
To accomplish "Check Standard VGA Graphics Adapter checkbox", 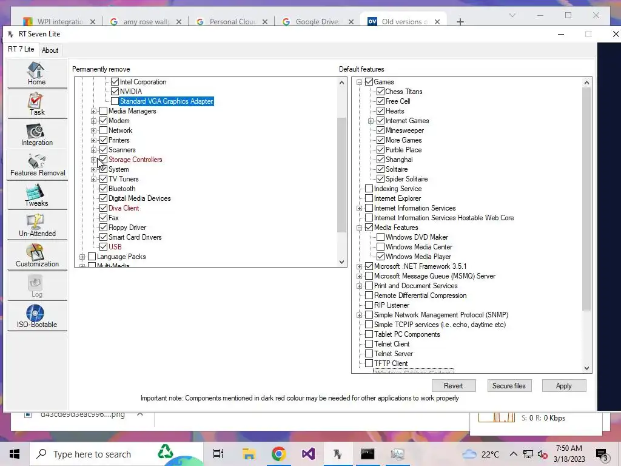I will (x=115, y=101).
